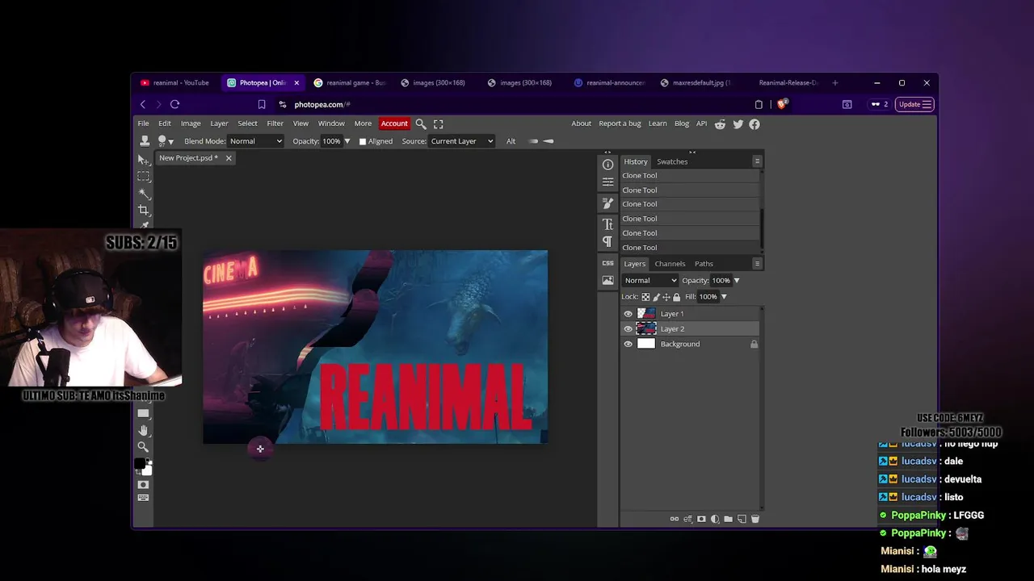Select the Crop tool

(143, 210)
